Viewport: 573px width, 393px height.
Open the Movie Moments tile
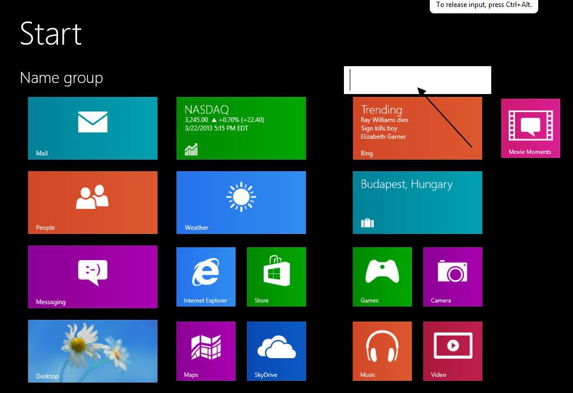[x=531, y=128]
